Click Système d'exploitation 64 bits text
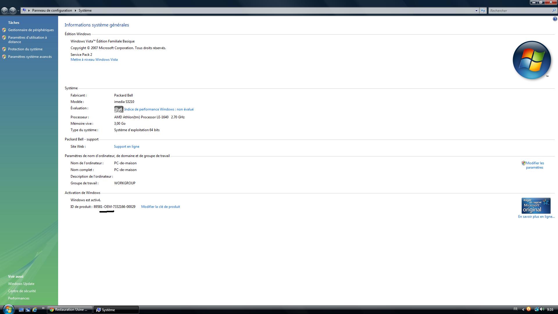The width and height of the screenshot is (558, 314). point(137,130)
